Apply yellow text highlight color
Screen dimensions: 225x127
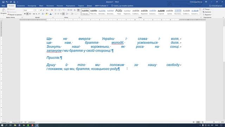tap(47, 14)
